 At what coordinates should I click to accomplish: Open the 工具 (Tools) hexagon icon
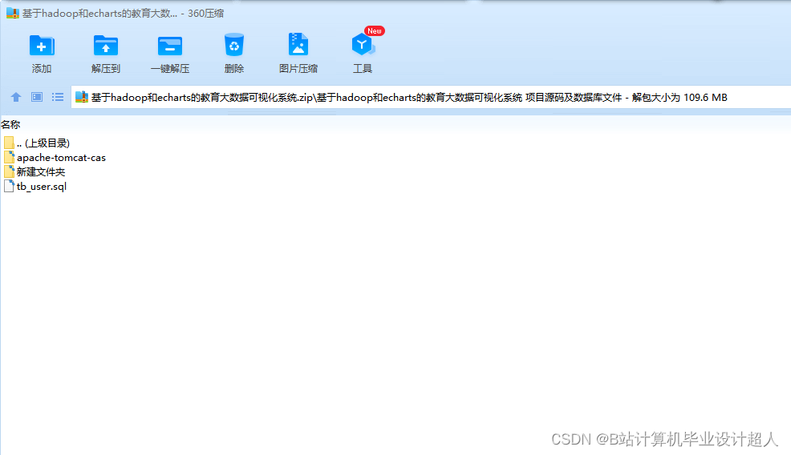tap(363, 45)
